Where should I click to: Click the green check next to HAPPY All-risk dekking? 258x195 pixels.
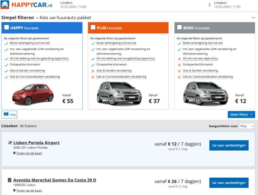[6, 59]
